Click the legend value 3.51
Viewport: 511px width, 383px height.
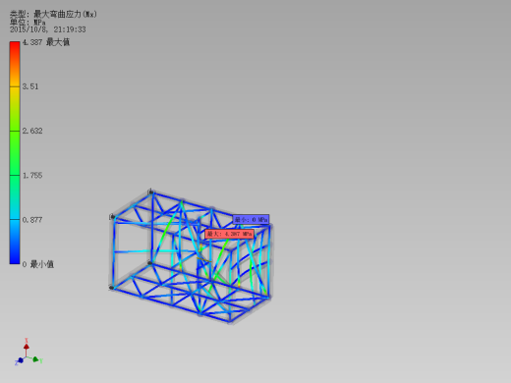(30, 86)
